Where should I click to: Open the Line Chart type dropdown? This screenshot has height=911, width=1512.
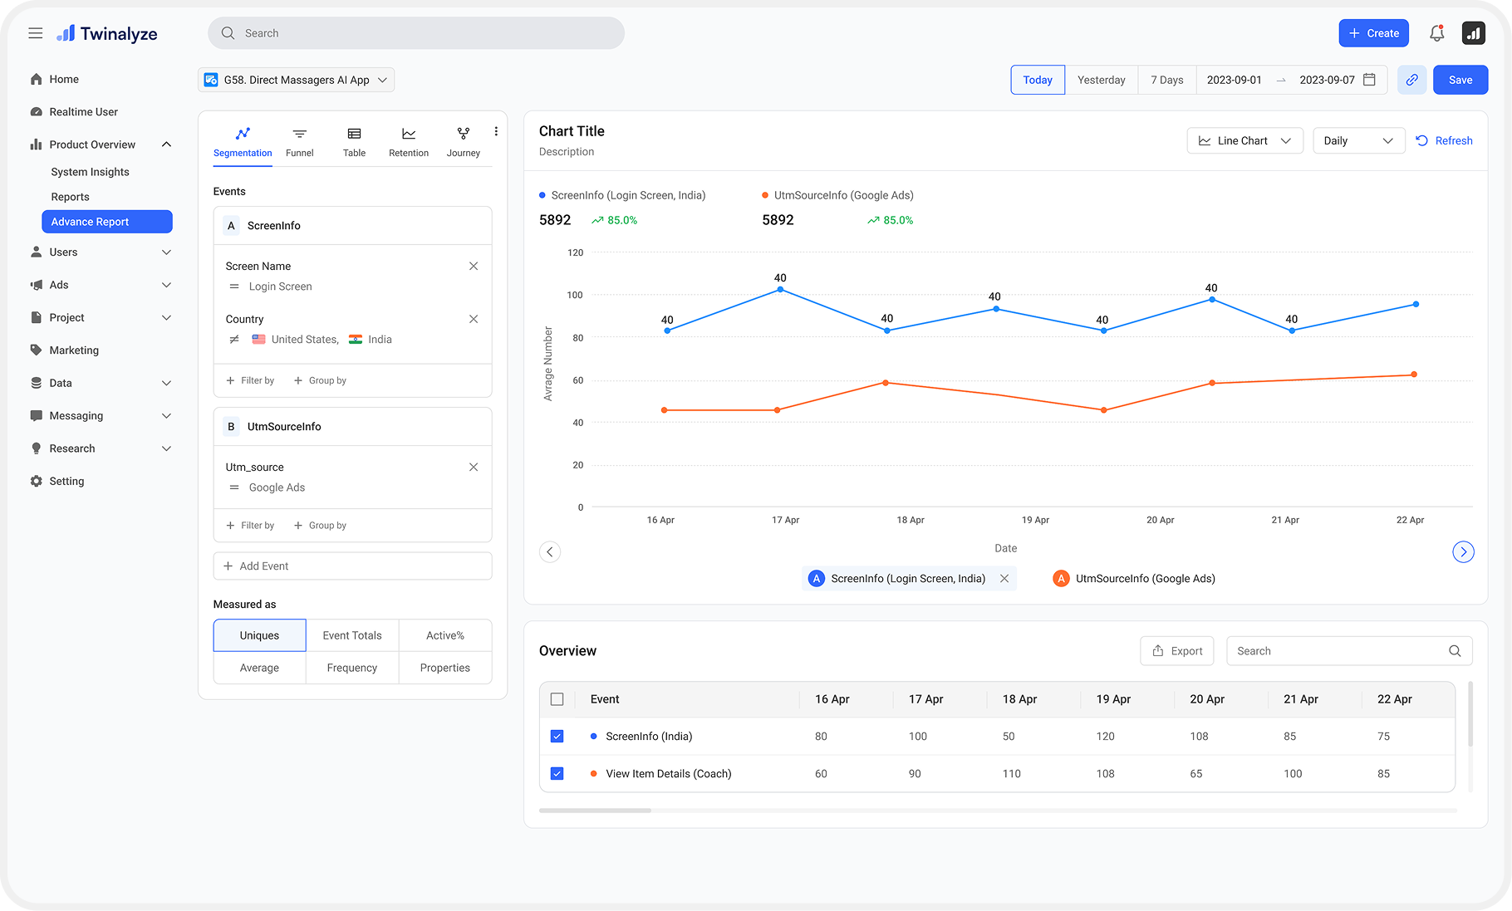[x=1244, y=140]
